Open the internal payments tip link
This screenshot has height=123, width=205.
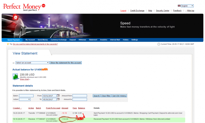point(35,44)
